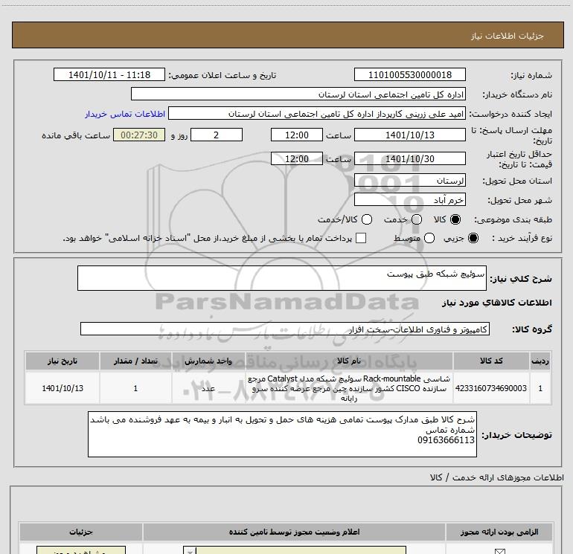Click the واحد شمارش column header
Image resolution: width=573 pixels, height=554 pixels.
[x=208, y=361]
